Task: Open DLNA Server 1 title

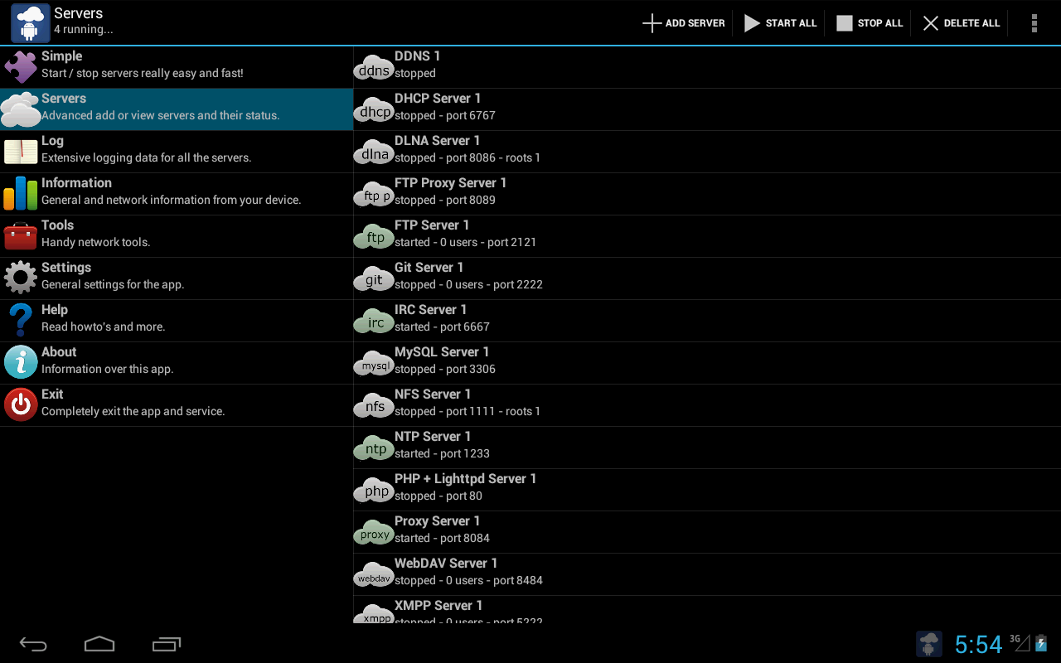Action: tap(437, 140)
